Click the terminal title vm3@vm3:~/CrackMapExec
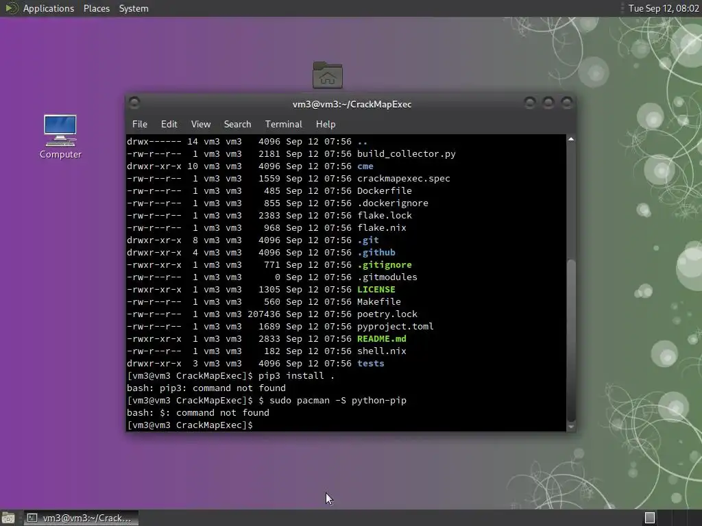702x526 pixels. tap(352, 104)
